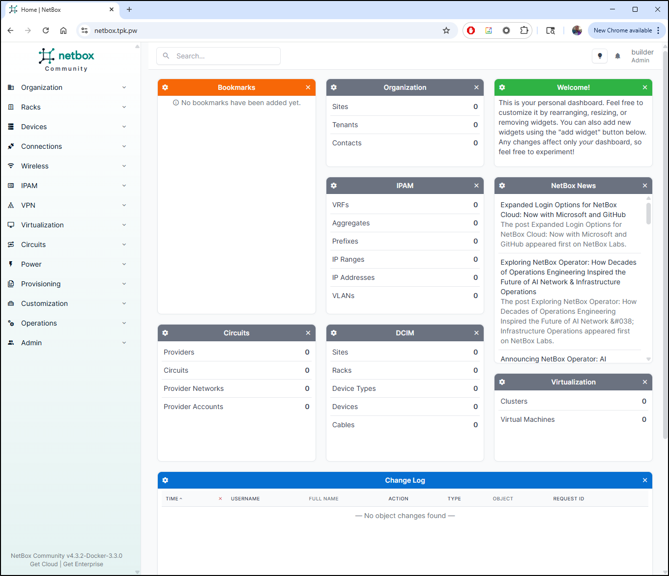Viewport: 669px width, 576px height.
Task: Open builder Admin user menu
Action: 642,56
